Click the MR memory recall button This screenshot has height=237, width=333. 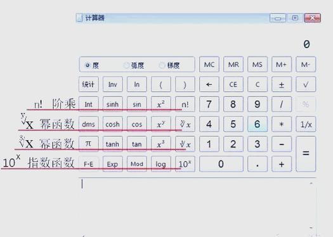[233, 64]
